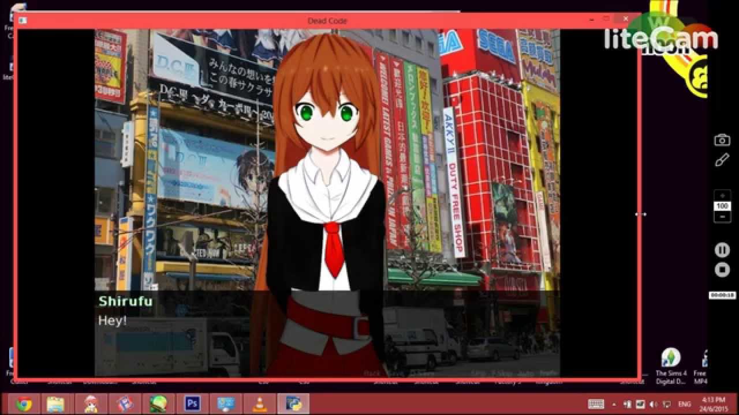Open VLC media player from taskbar
This screenshot has height=415, width=739.
[x=260, y=404]
